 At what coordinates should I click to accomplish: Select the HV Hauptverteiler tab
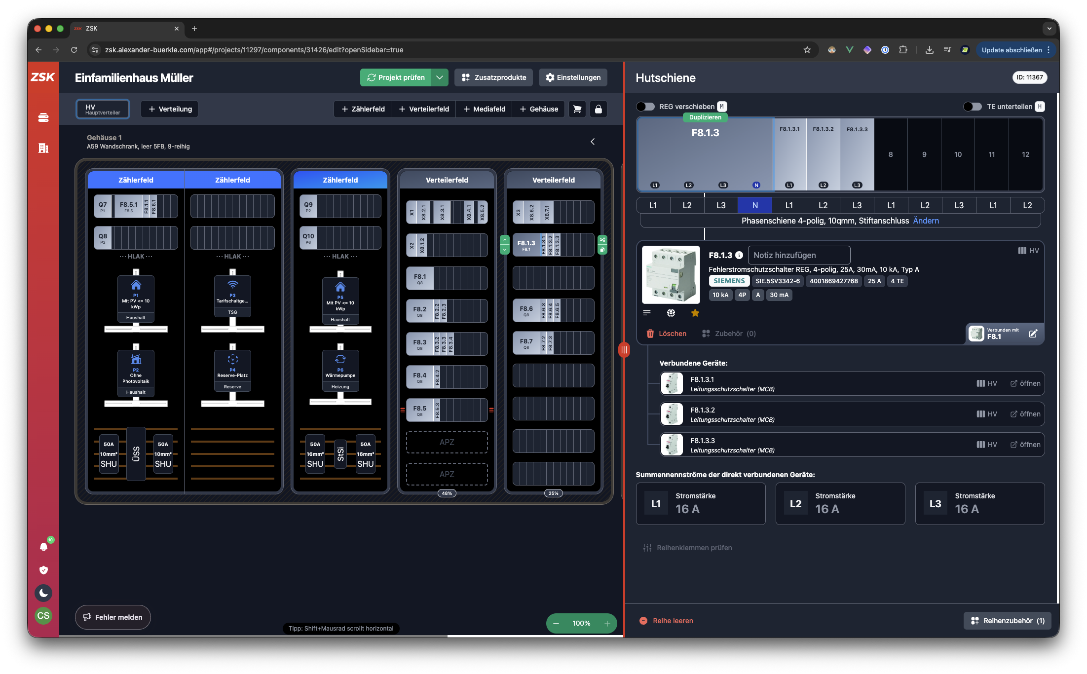(x=103, y=109)
